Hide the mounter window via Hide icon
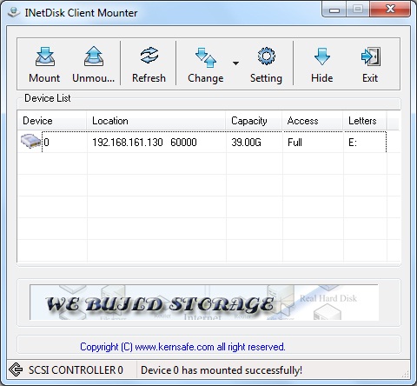The height and width of the screenshot is (386, 417). coord(322,57)
